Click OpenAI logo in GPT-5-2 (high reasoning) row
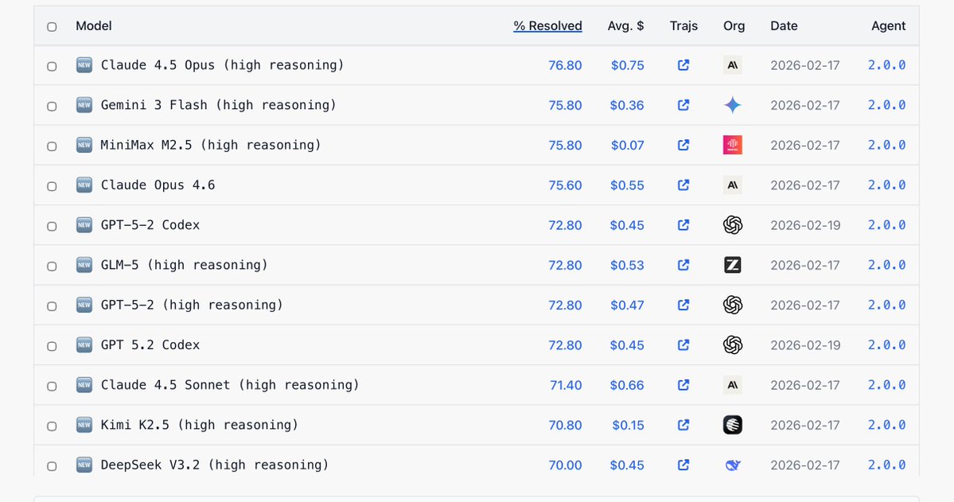This screenshot has height=502, width=954. [x=733, y=305]
